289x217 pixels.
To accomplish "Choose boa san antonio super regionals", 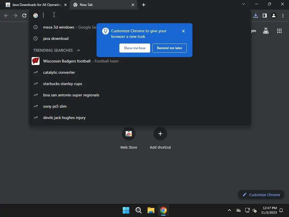I will coord(140,95).
